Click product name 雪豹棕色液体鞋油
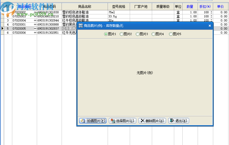Viewport: 229px width, 145px height. coord(76,12)
